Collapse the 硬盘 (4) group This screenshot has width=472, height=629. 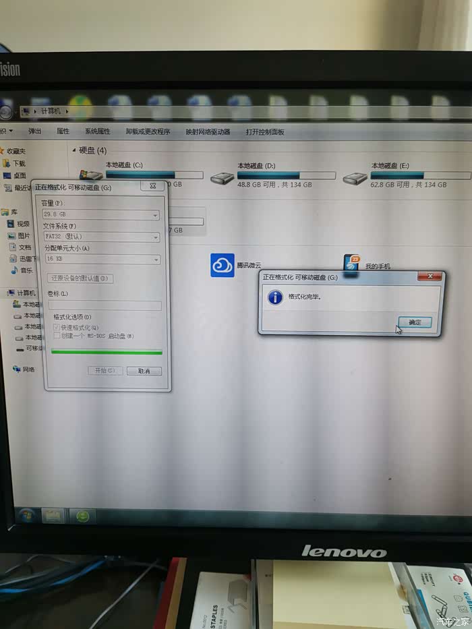point(74,150)
